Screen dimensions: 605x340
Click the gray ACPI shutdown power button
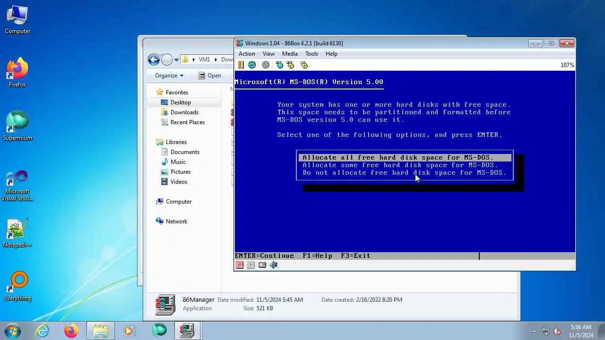[266, 65]
